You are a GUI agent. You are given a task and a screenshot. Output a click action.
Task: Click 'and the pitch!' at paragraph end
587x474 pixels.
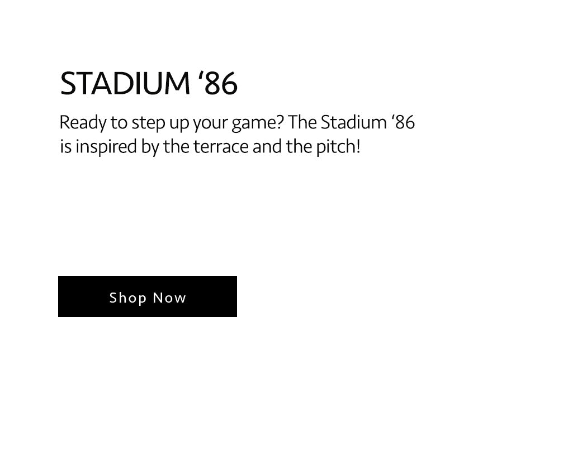pyautogui.click(x=306, y=146)
